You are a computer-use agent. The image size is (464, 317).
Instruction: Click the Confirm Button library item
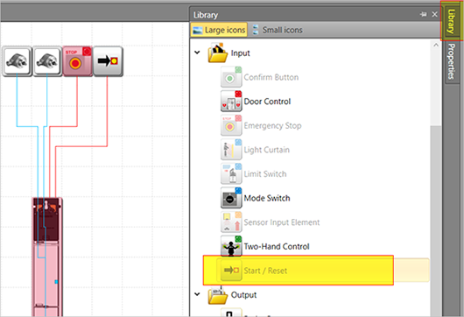(259, 77)
